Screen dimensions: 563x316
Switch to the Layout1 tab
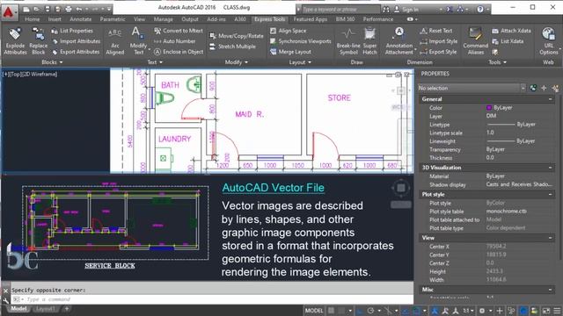pyautogui.click(x=46, y=308)
